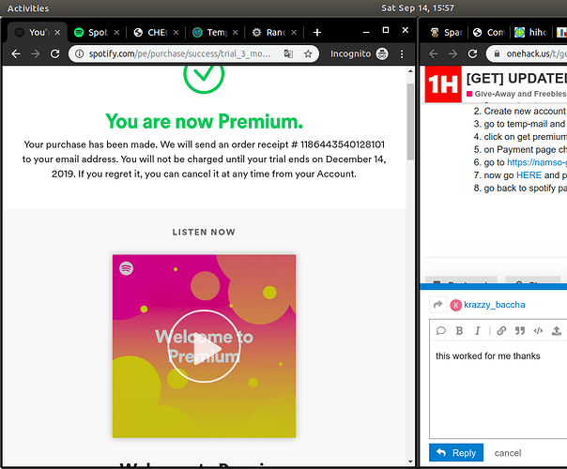
Task: Switch to the Temp mail browser tab
Action: coord(212,32)
